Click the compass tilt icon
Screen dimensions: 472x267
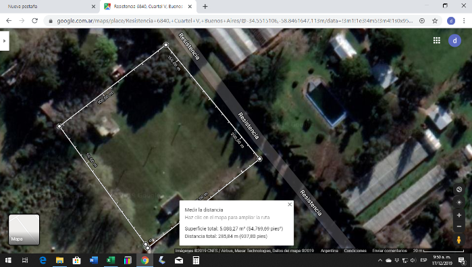[458, 189]
